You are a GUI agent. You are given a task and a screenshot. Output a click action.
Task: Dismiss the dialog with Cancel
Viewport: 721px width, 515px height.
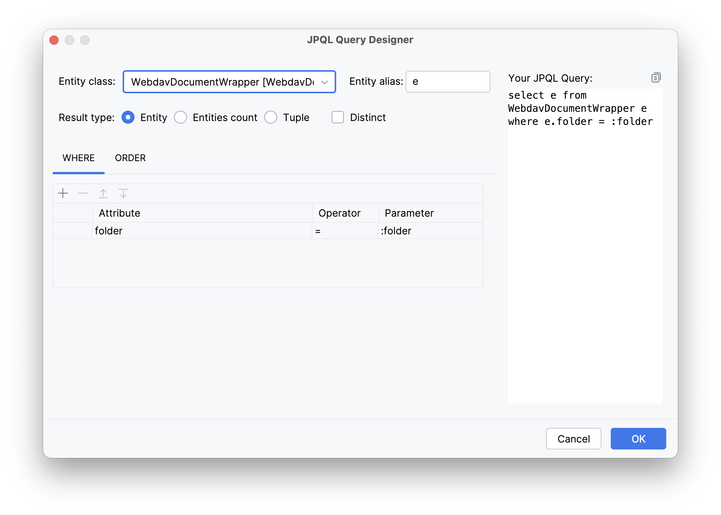pos(573,439)
